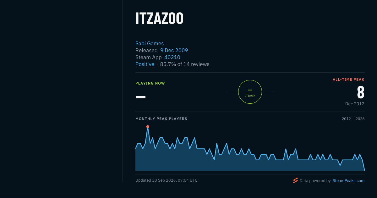Click the monthly peak players area chart
This screenshot has height=198, width=377.
pyautogui.click(x=250, y=149)
